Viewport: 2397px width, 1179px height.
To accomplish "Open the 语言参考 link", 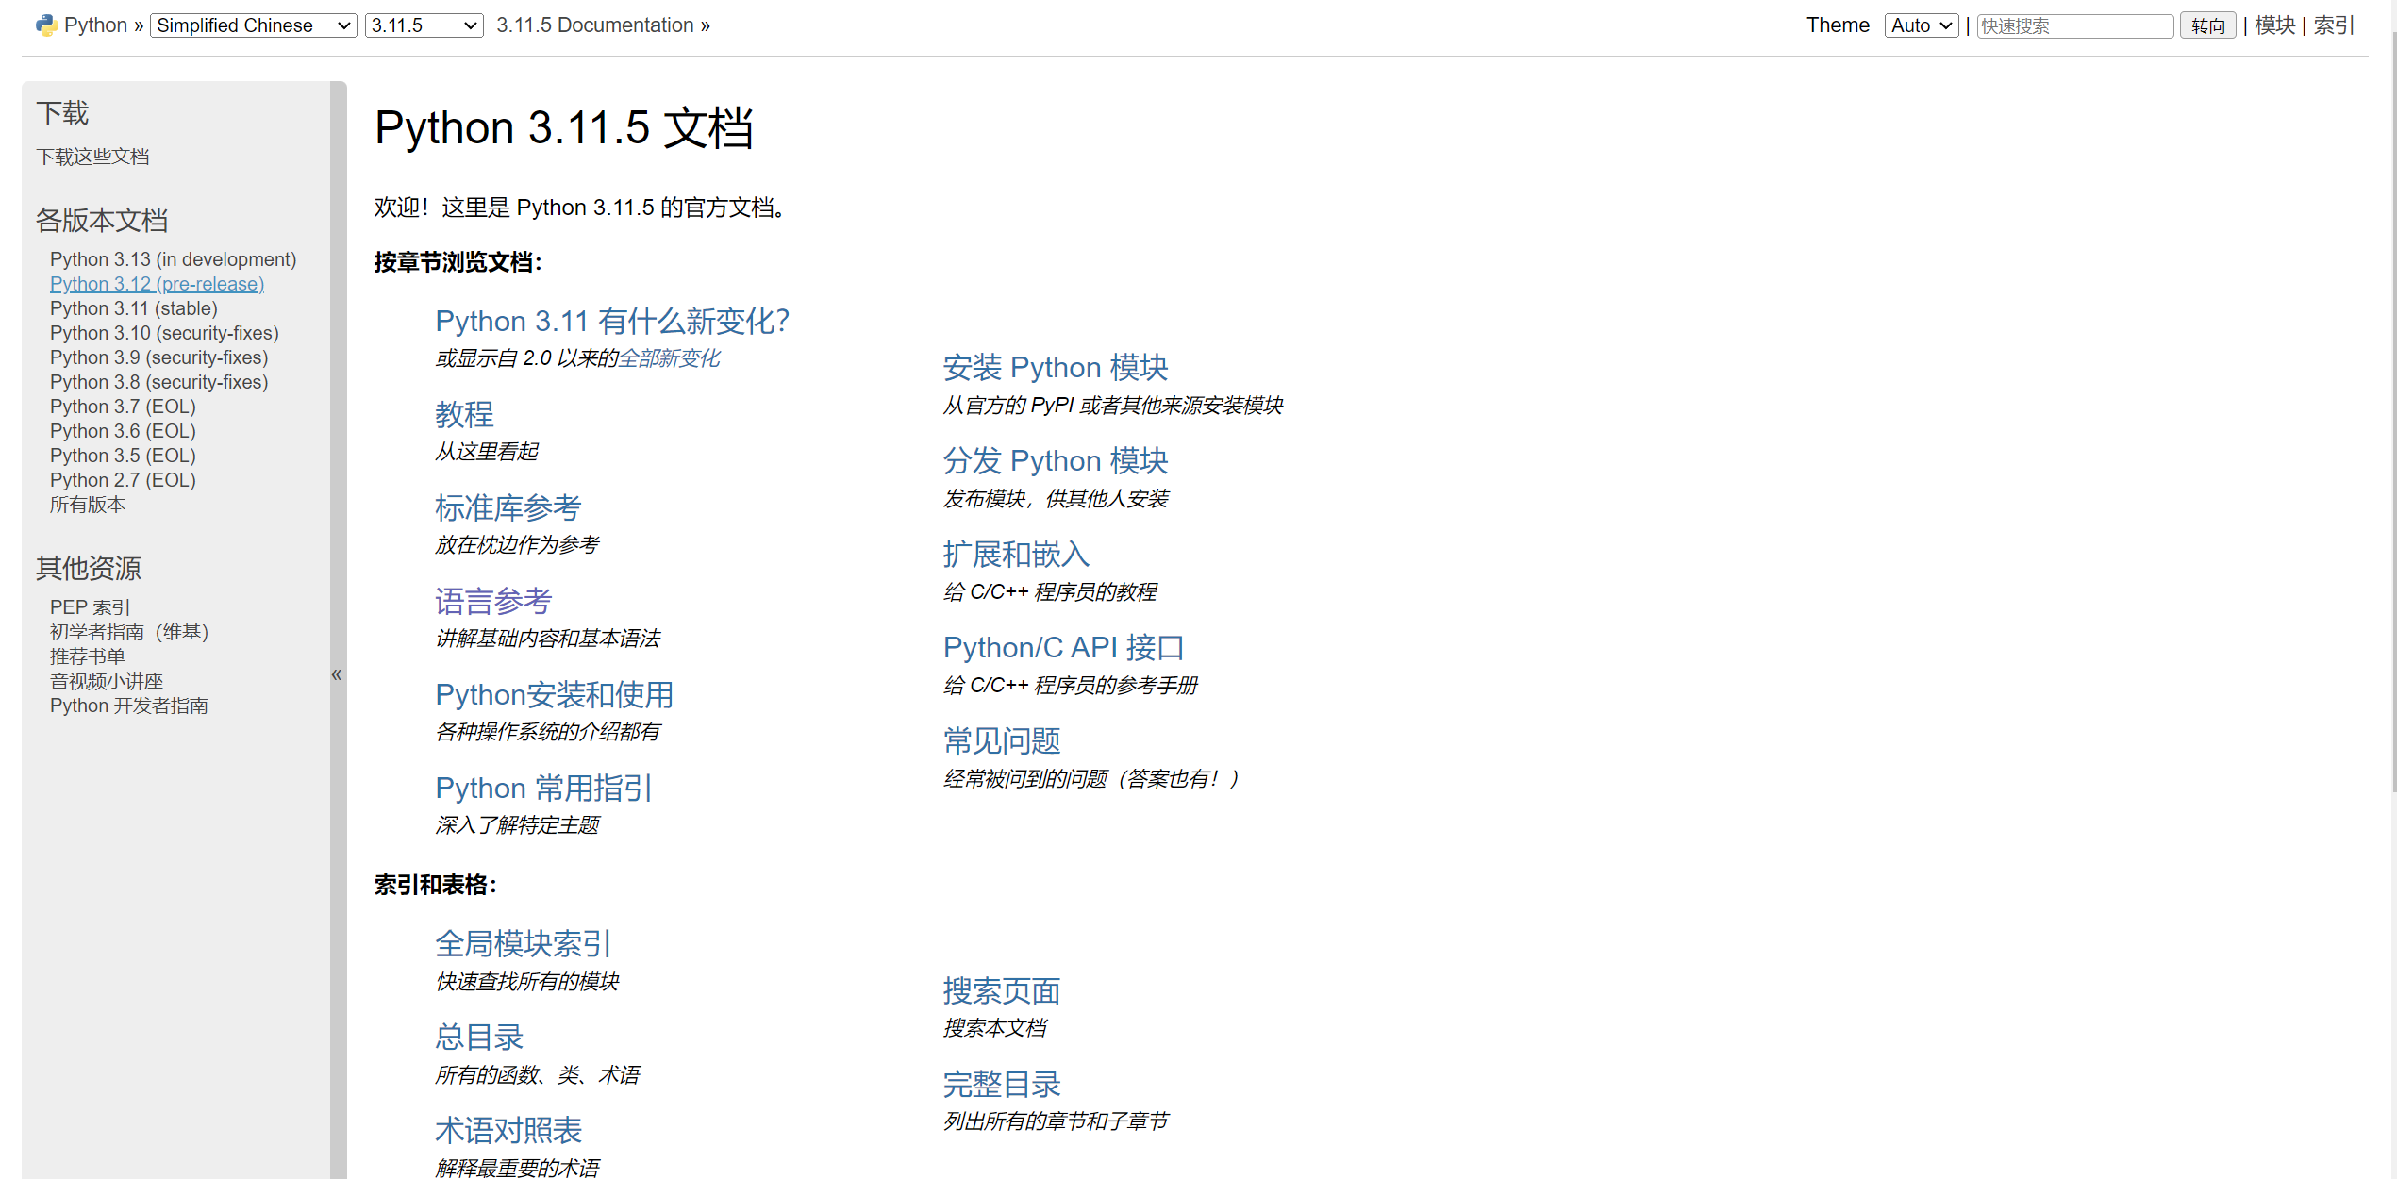I will tap(492, 601).
